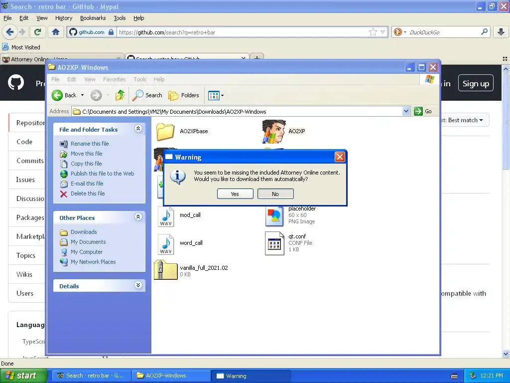Click Copy this file

pos(86,164)
